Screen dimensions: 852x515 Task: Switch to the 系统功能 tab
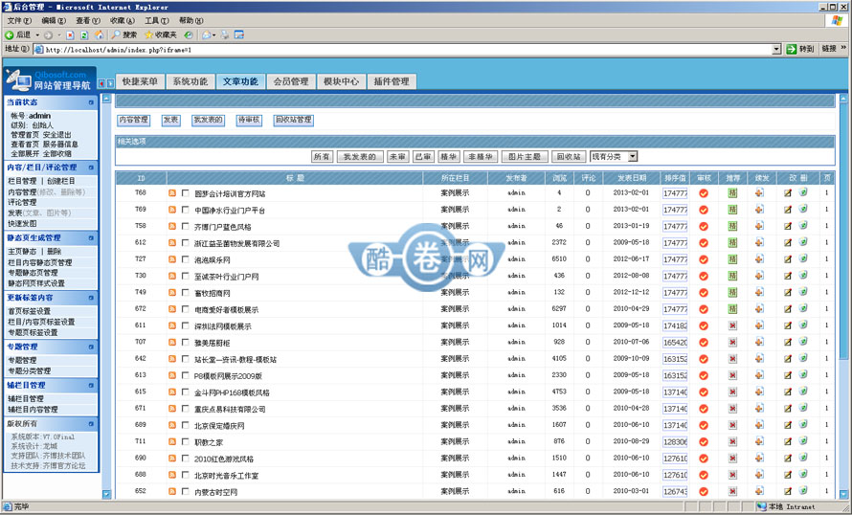coord(191,81)
